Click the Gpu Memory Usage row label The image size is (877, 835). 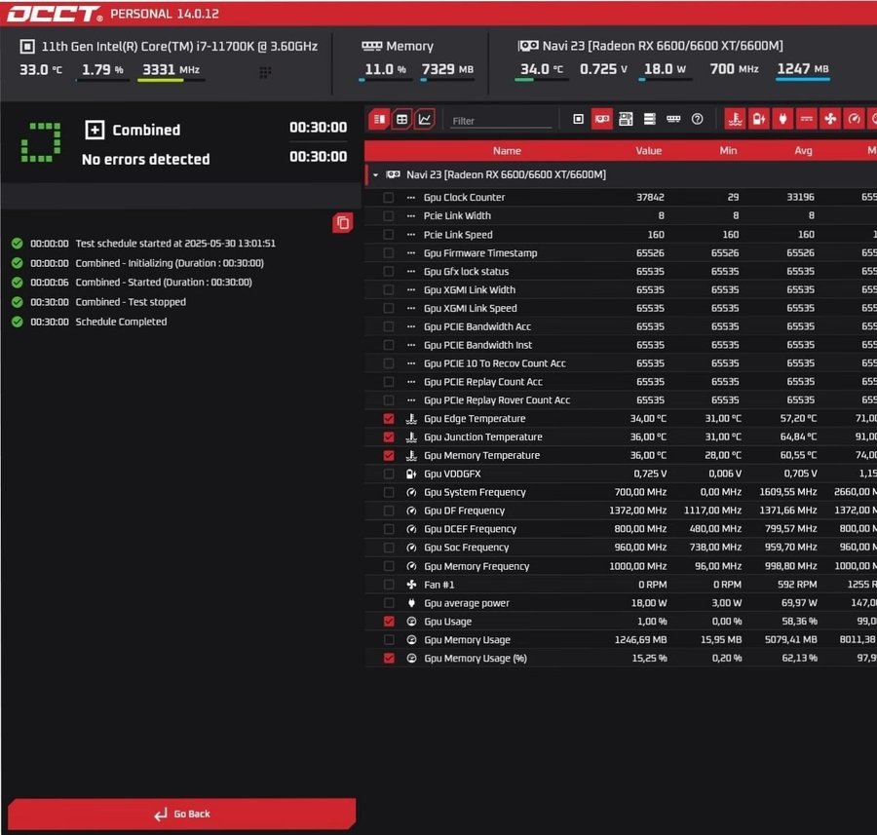point(467,640)
